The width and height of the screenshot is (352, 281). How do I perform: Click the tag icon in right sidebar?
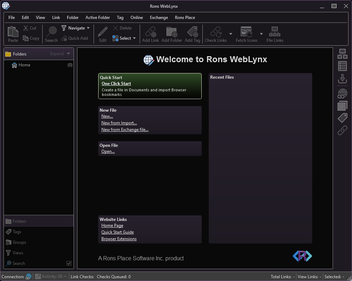coord(342,118)
